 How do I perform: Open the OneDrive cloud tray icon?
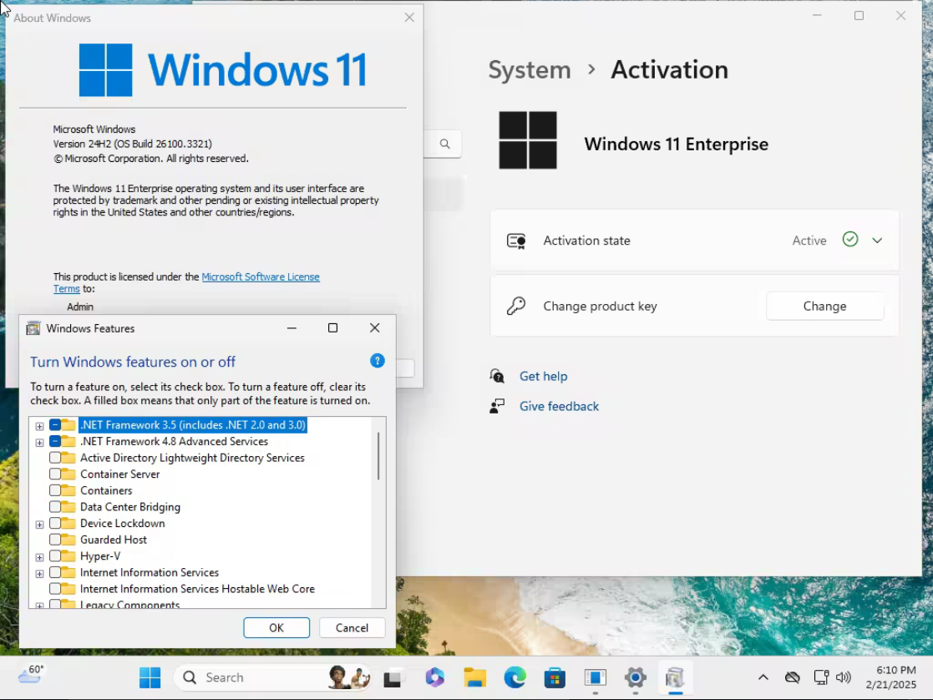(792, 677)
